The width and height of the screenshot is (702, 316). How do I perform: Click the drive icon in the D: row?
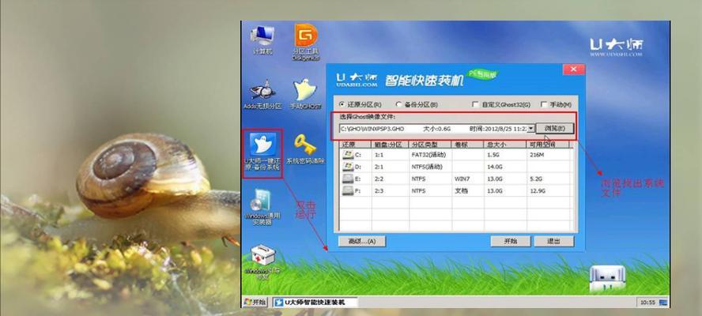click(x=347, y=167)
